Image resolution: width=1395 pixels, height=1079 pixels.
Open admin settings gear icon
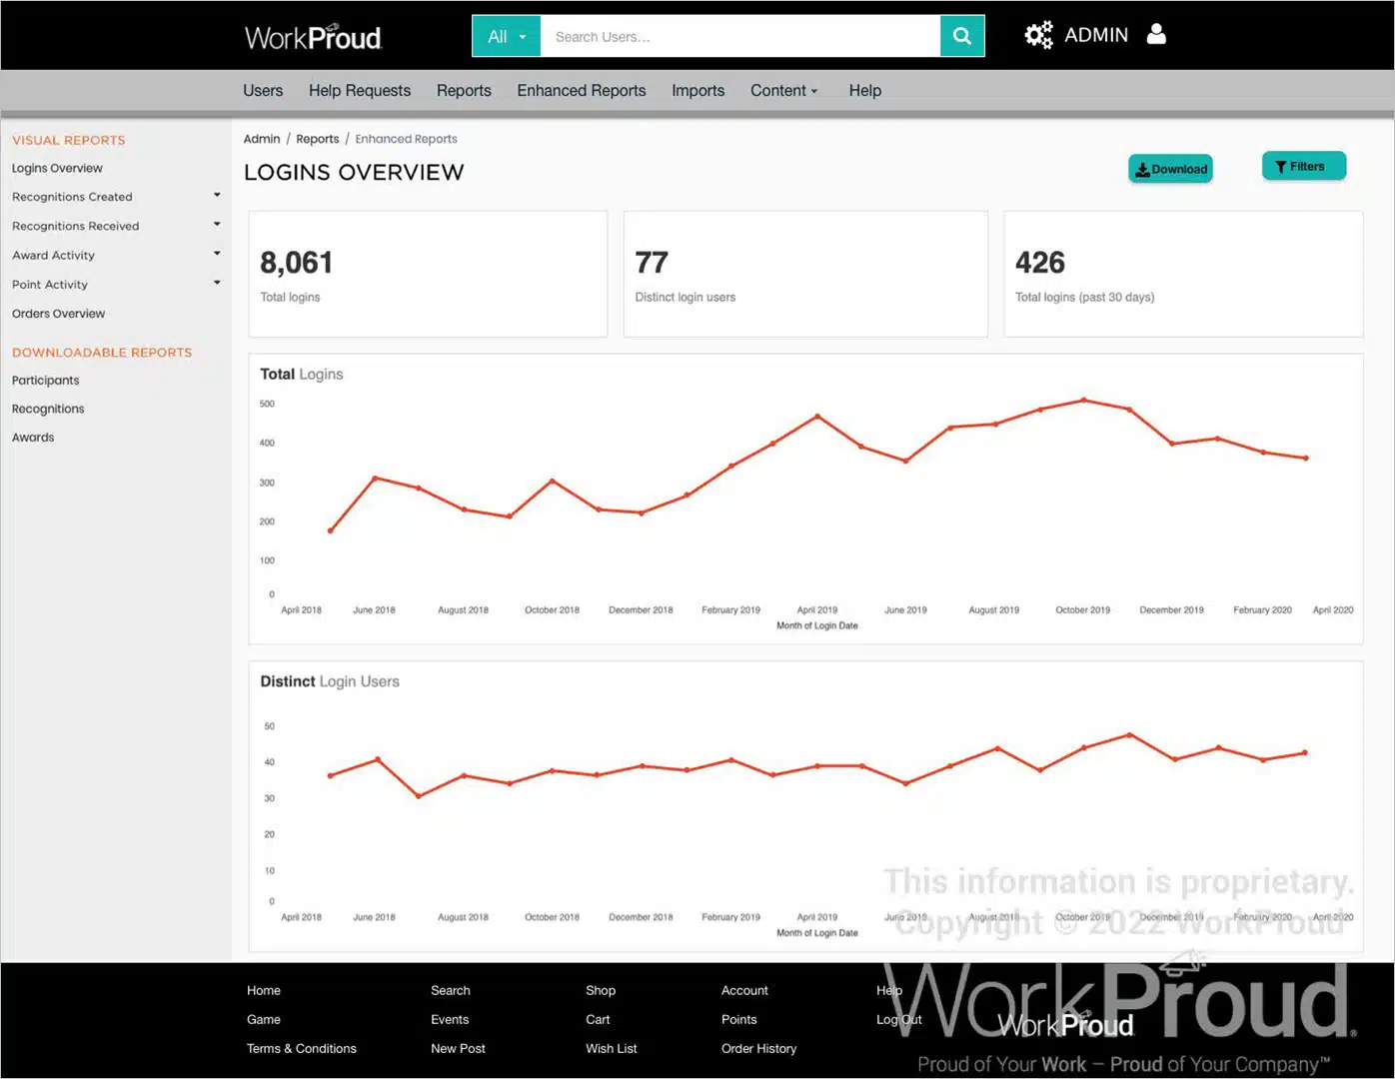point(1038,36)
